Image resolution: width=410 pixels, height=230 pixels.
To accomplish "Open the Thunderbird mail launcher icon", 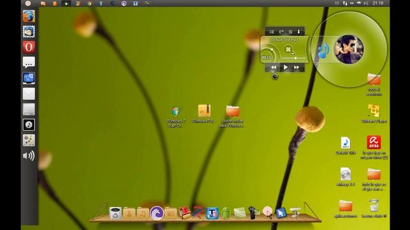I will (29, 32).
